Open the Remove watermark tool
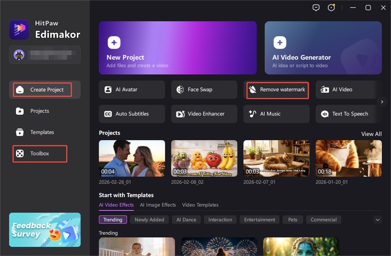Image resolution: width=391 pixels, height=256 pixels. pos(277,90)
